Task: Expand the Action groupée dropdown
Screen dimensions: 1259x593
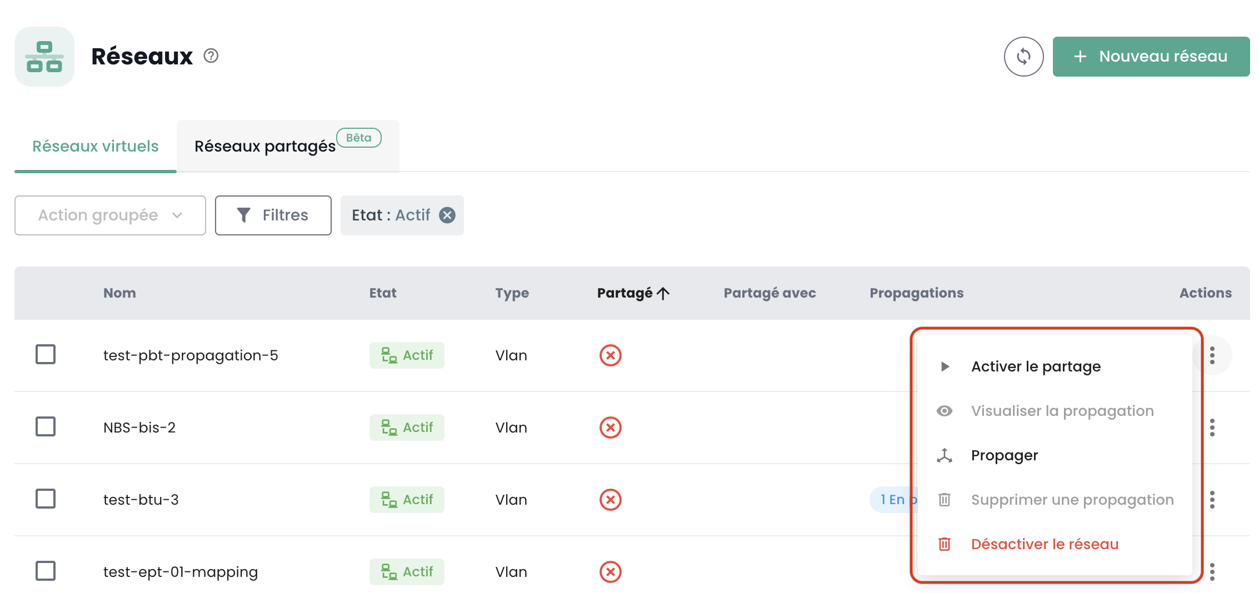Action: pos(110,215)
